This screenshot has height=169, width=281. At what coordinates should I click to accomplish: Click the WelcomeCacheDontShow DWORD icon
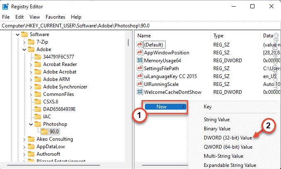tap(140, 92)
